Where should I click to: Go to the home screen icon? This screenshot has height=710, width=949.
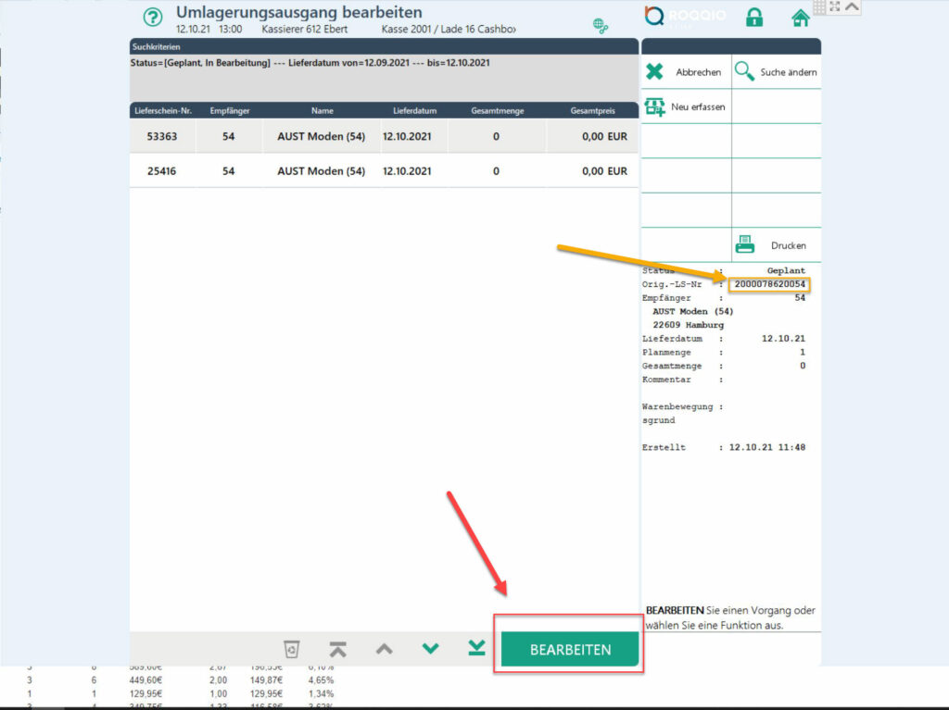[801, 18]
